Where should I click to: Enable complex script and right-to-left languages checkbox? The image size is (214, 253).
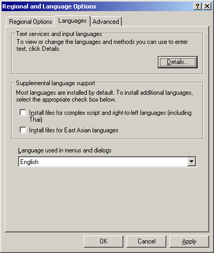23,113
